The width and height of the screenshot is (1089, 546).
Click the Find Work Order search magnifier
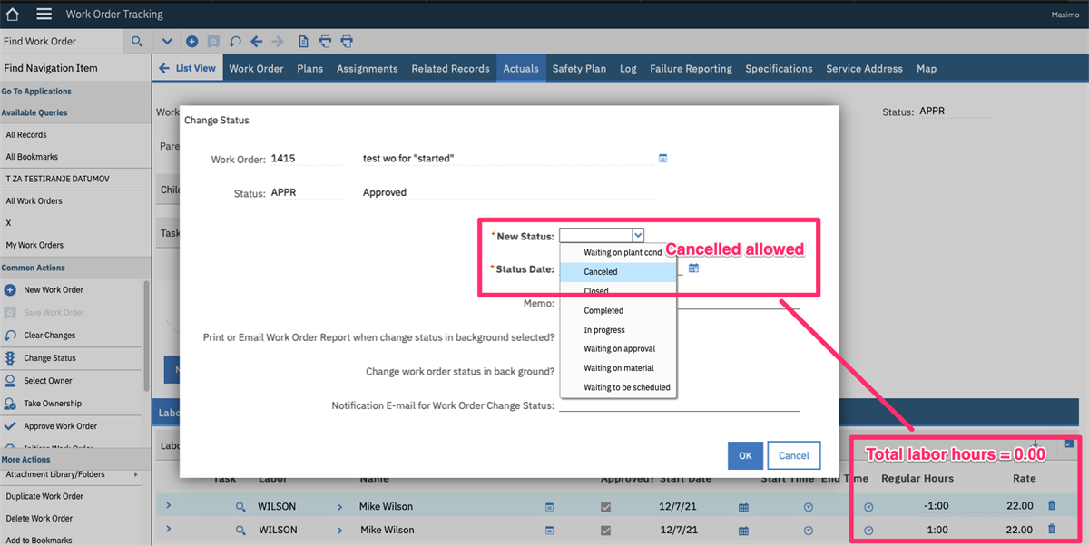click(x=137, y=42)
